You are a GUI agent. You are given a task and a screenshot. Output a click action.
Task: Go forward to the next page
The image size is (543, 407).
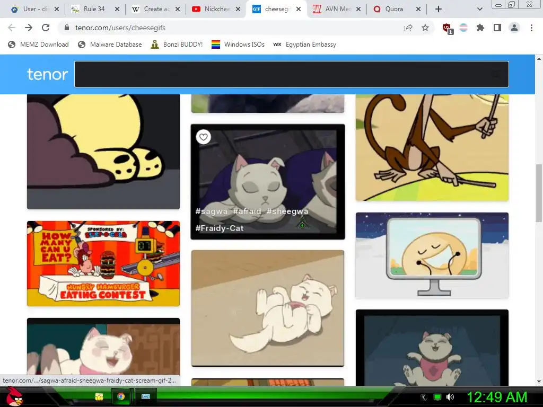click(29, 28)
